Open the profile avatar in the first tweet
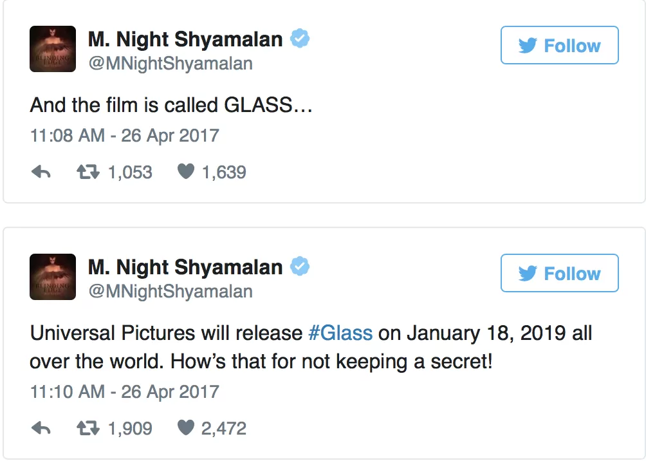646x461 pixels. 53,50
